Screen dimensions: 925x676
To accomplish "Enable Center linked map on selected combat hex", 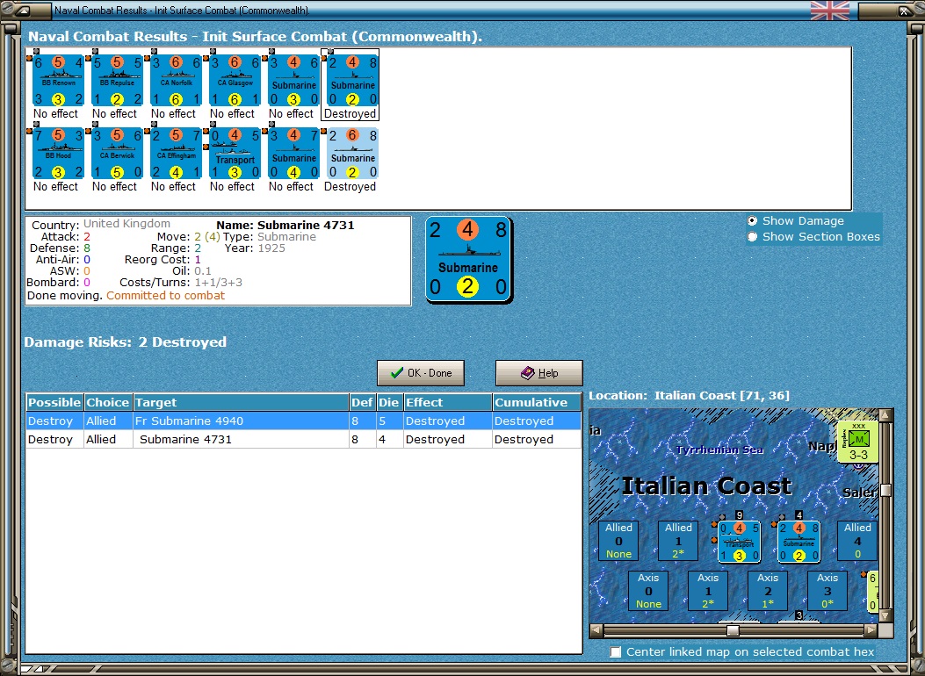I will [615, 651].
